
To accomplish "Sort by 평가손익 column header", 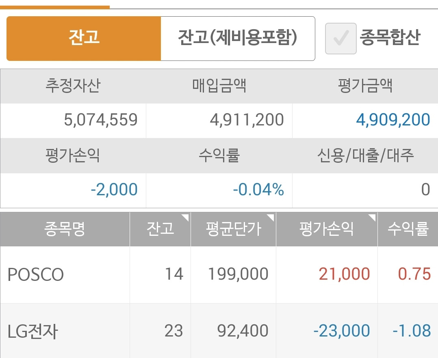I will (x=327, y=229).
